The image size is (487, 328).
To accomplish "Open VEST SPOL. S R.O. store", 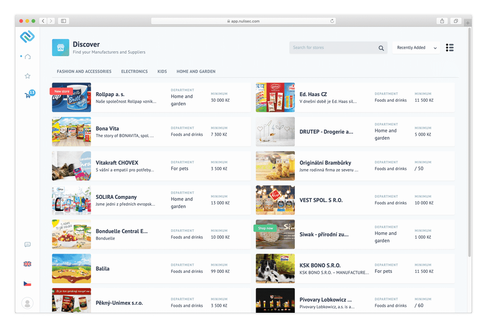I will (355, 200).
